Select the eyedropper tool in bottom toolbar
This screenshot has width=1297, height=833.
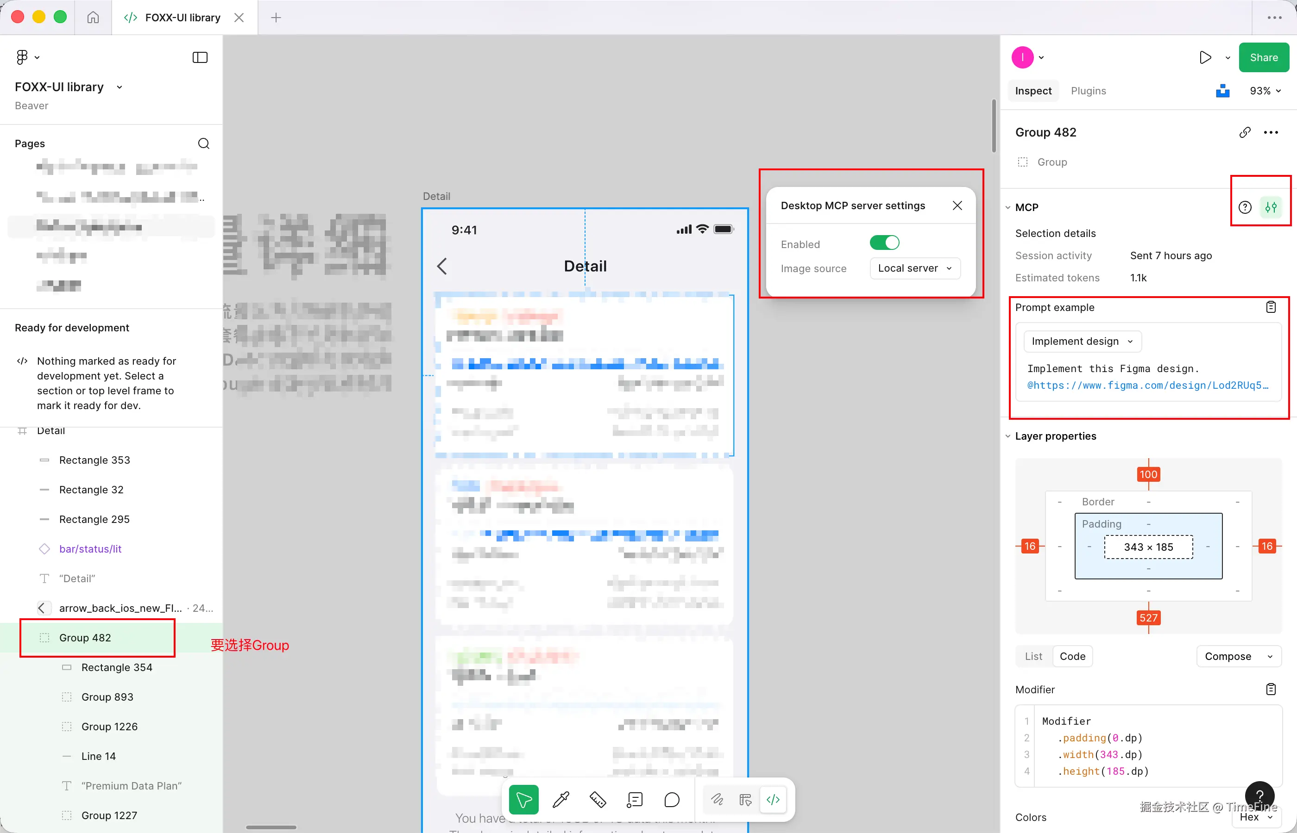(561, 800)
